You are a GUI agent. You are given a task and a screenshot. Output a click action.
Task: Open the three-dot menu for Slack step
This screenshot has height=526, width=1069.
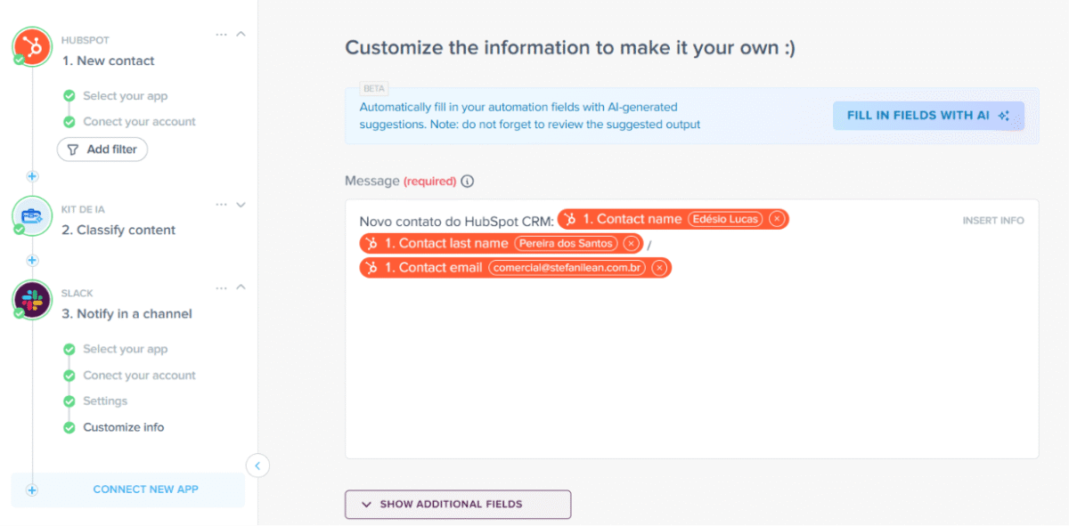coord(222,287)
